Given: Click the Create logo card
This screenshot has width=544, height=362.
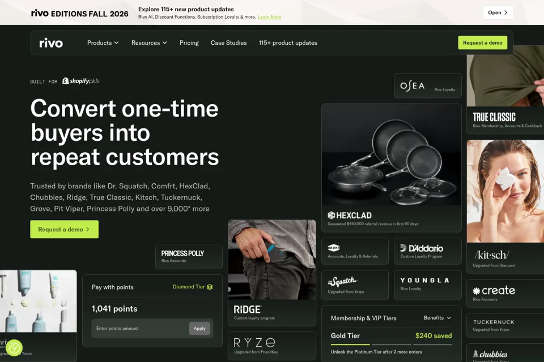Looking at the screenshot, I should tap(505, 294).
